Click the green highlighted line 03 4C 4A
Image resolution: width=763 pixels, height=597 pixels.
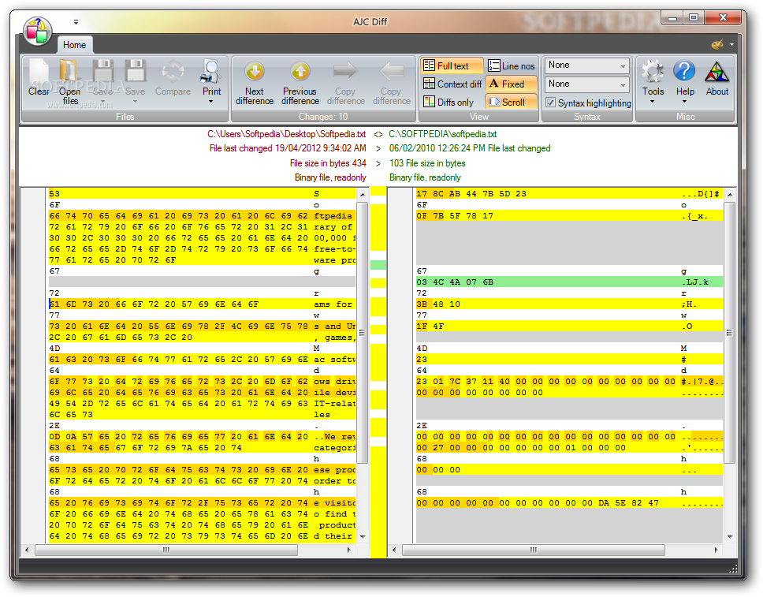coord(568,282)
